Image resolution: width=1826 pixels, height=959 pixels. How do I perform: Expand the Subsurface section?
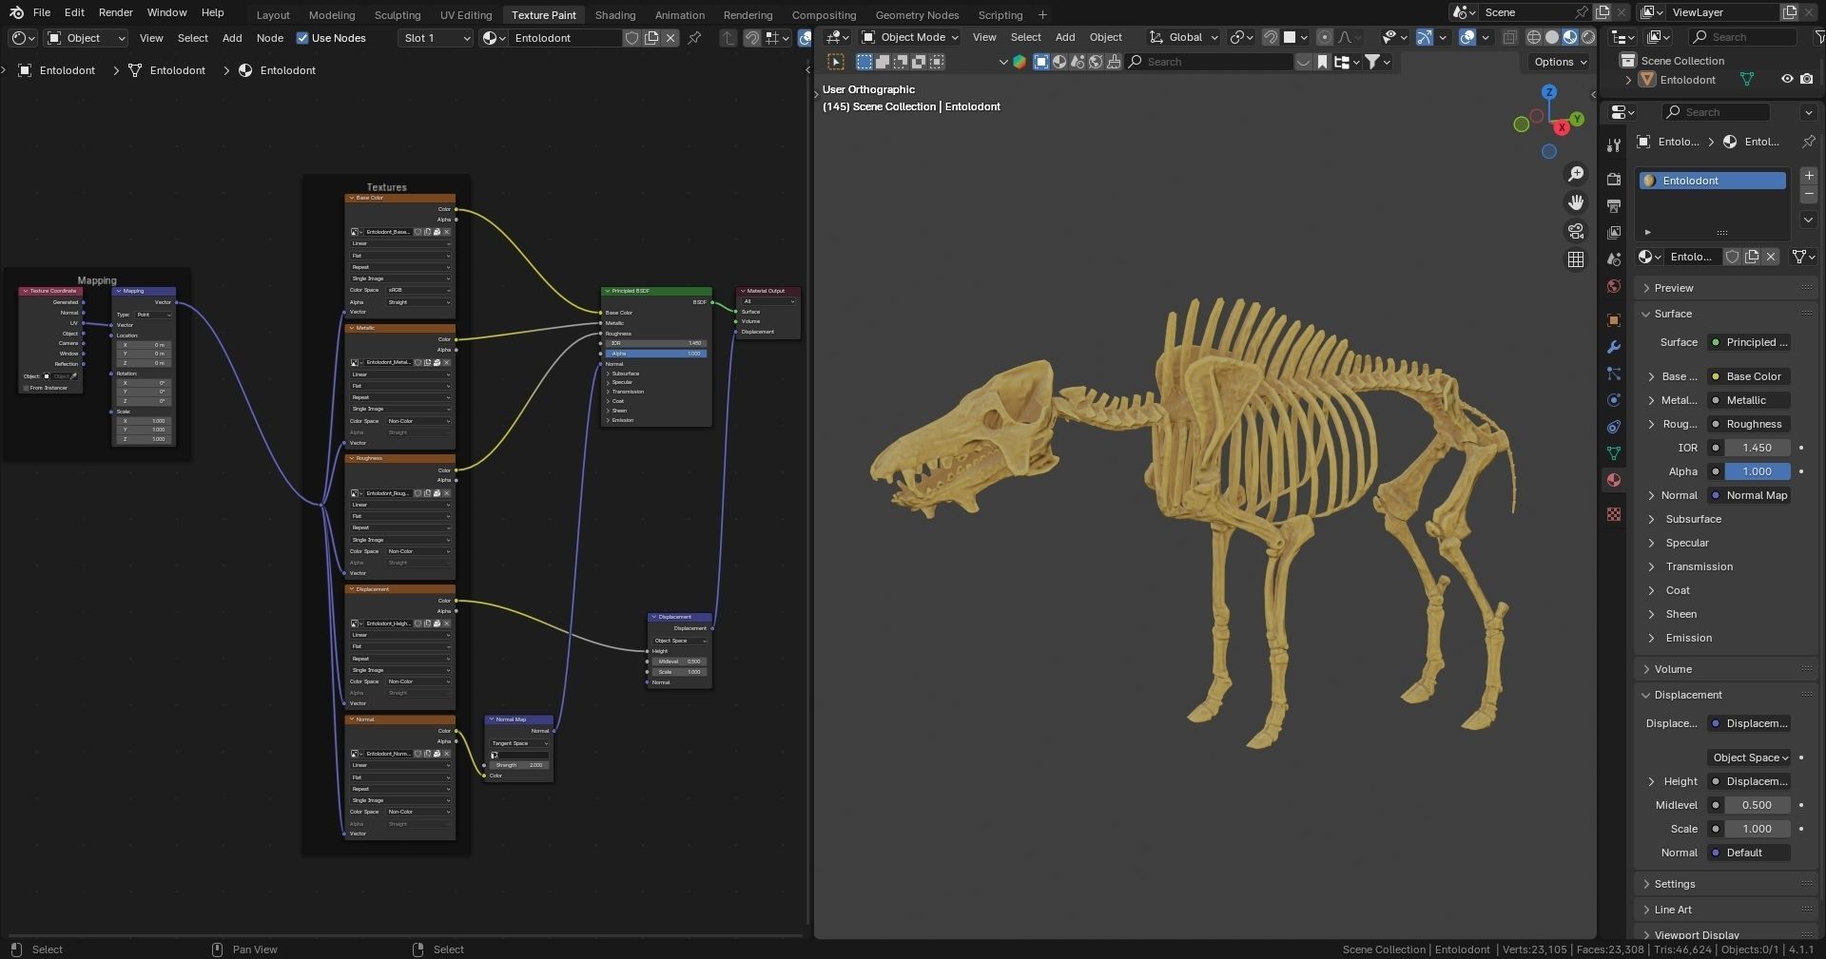pyautogui.click(x=1693, y=519)
